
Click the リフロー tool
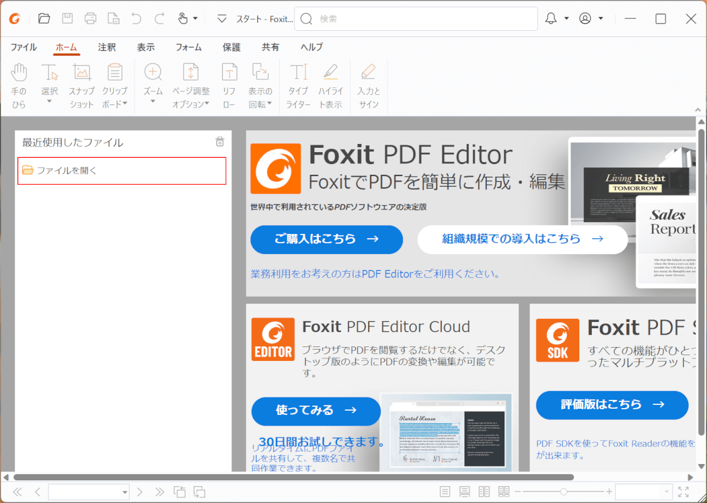click(229, 86)
